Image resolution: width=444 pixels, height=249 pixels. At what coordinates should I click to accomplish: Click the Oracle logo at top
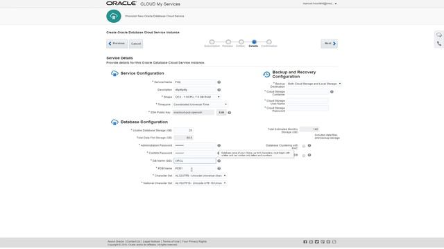pyautogui.click(x=121, y=3)
